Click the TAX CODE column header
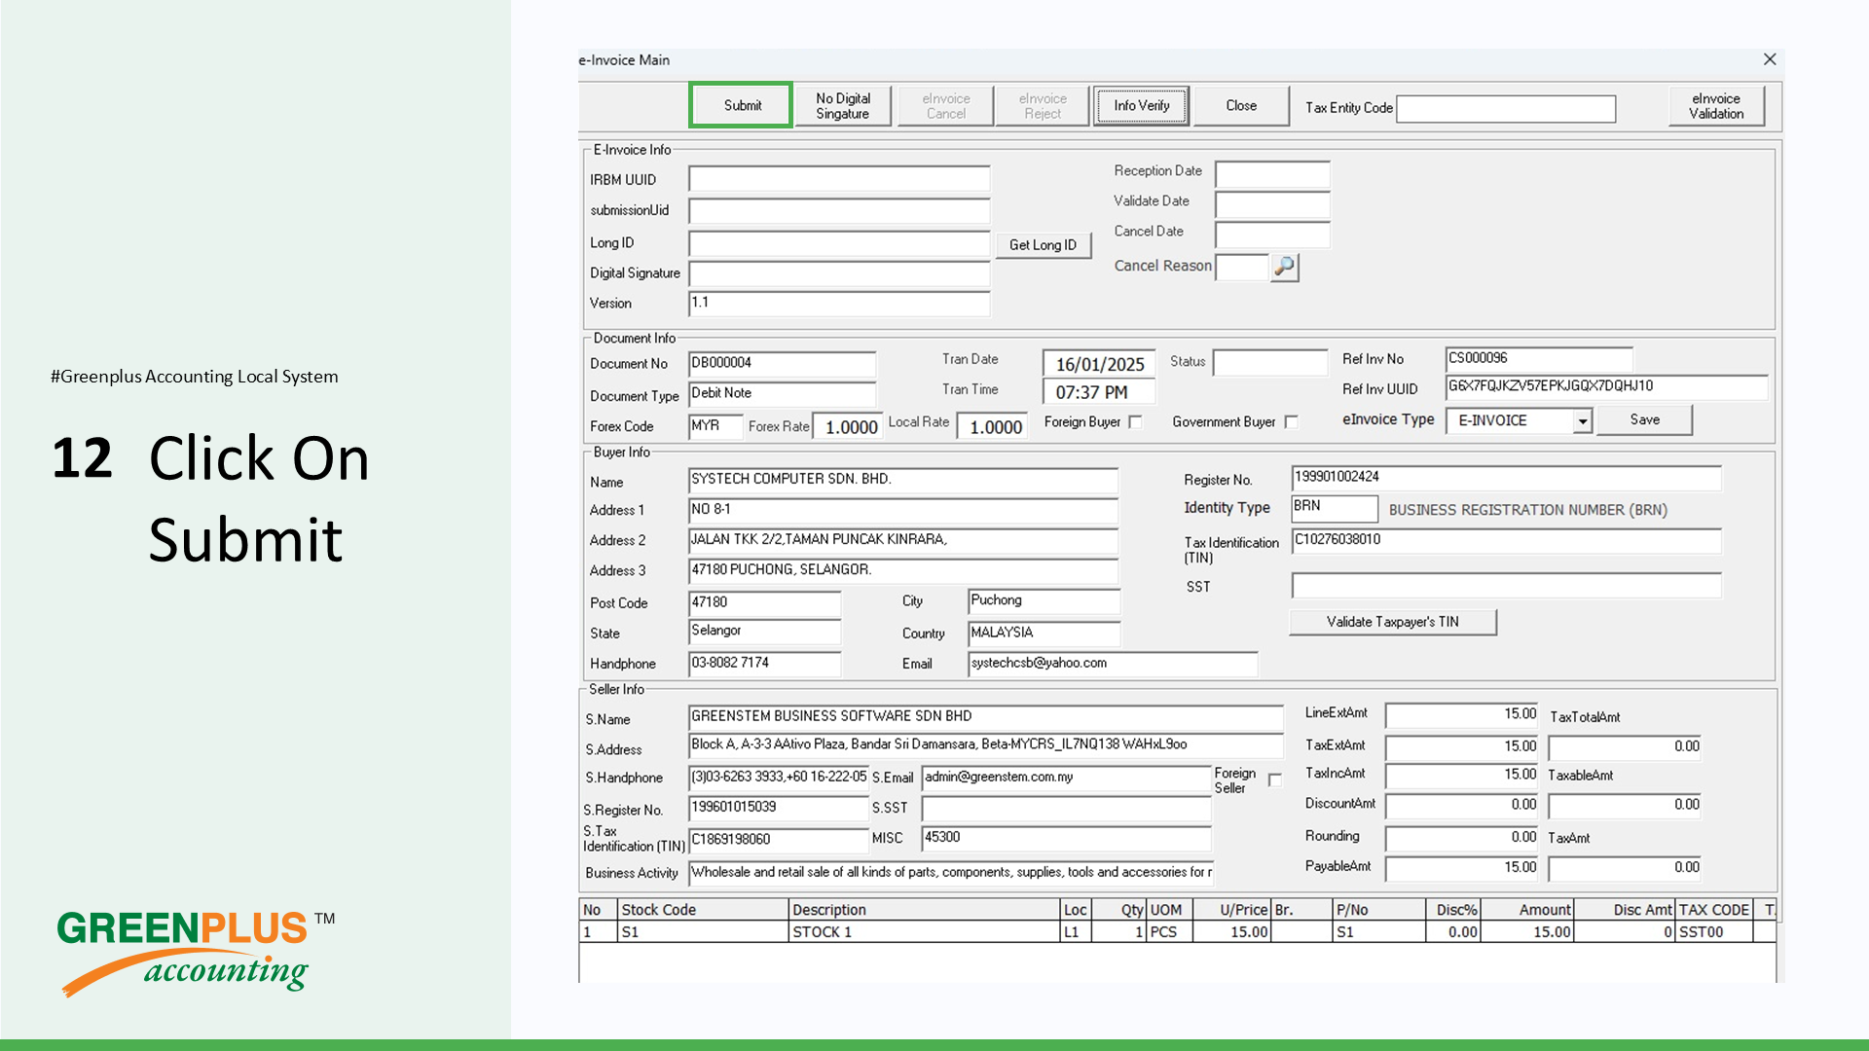1869x1051 pixels. (1713, 910)
